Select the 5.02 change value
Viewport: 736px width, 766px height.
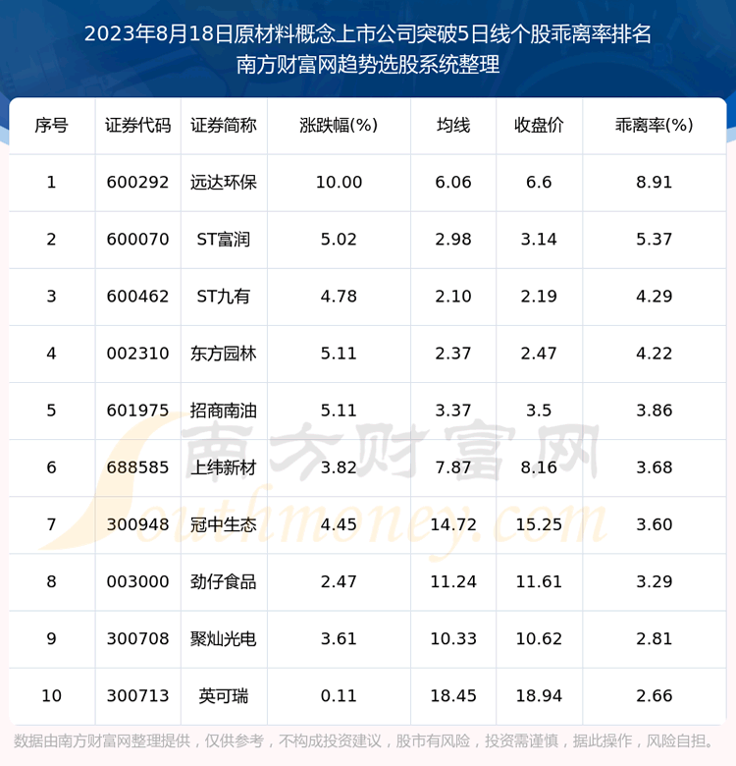339,240
